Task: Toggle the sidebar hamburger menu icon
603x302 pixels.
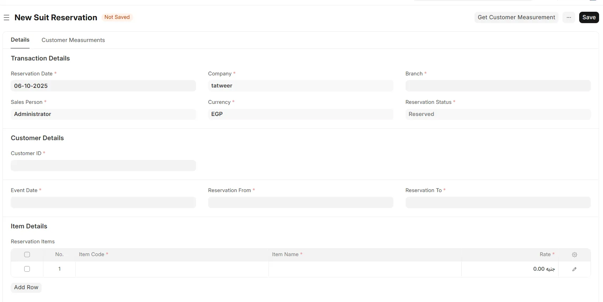Action: pos(6,17)
